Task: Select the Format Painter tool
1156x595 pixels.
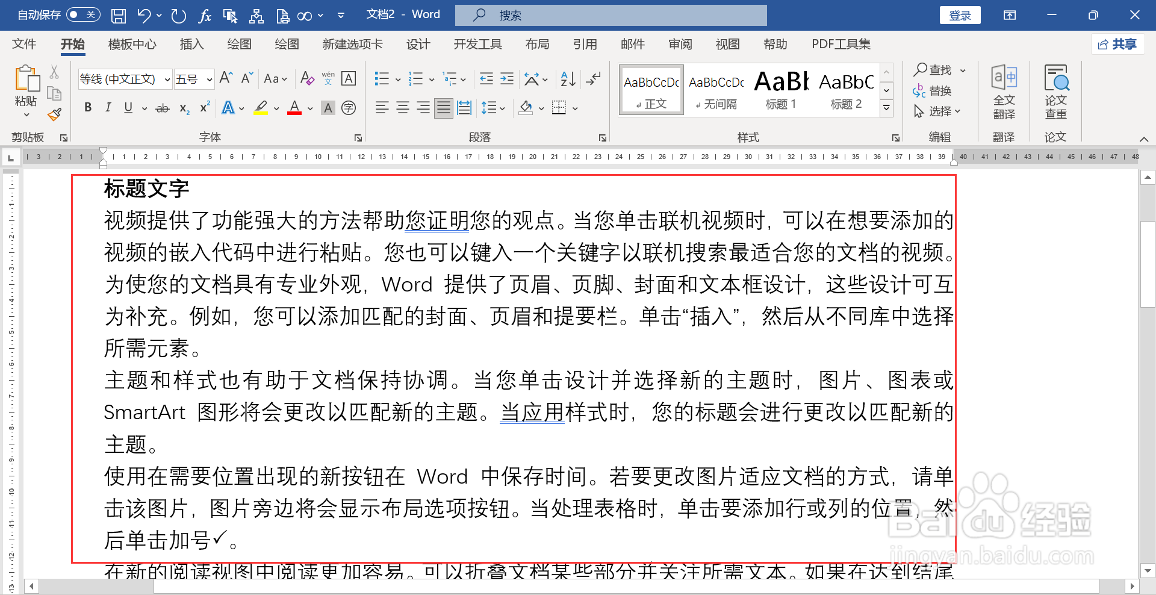Action: [x=54, y=114]
